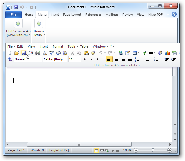Expand line spacing options dropdown
185x161 pixels.
pos(140,59)
